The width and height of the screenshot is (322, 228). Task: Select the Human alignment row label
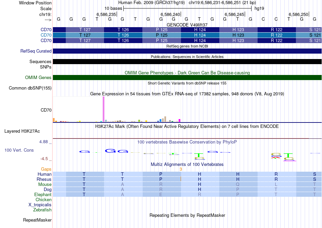44,174
